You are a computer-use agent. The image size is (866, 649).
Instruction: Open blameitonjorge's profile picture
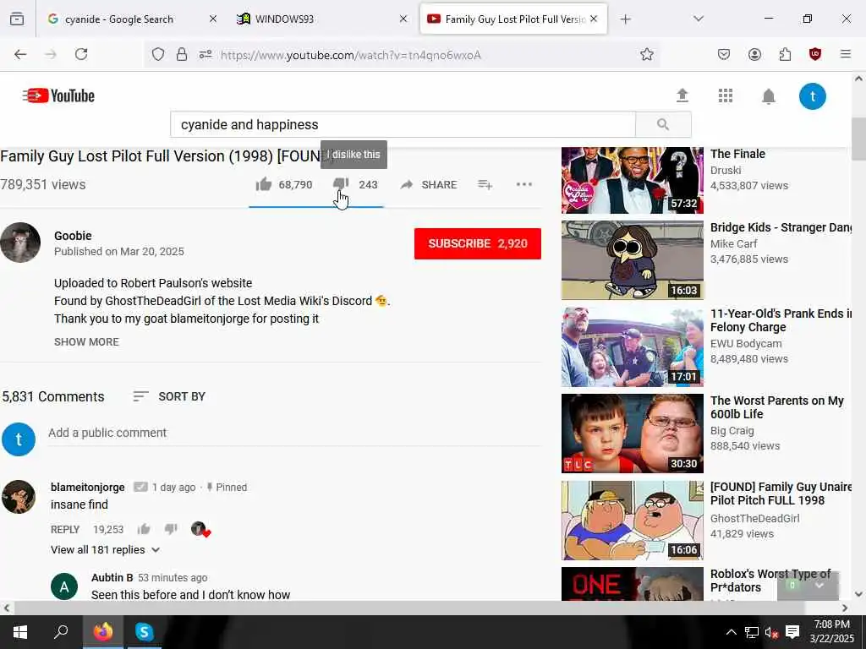coord(19,497)
